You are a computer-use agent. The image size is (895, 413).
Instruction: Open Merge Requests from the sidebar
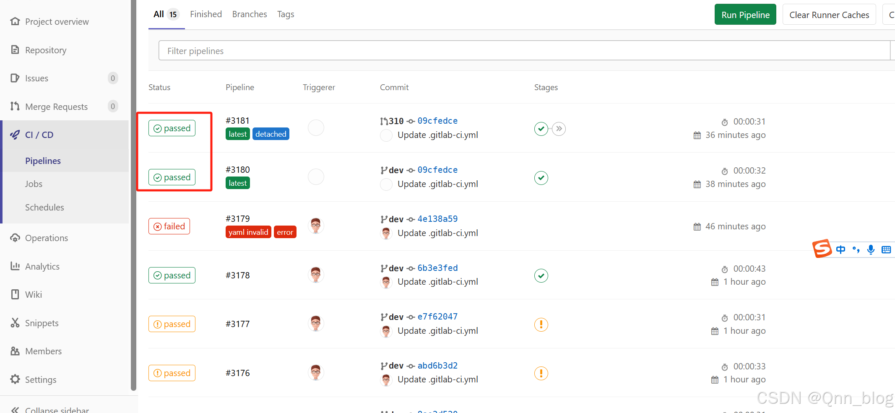(56, 106)
